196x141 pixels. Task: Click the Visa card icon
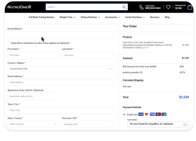click(x=141, y=114)
